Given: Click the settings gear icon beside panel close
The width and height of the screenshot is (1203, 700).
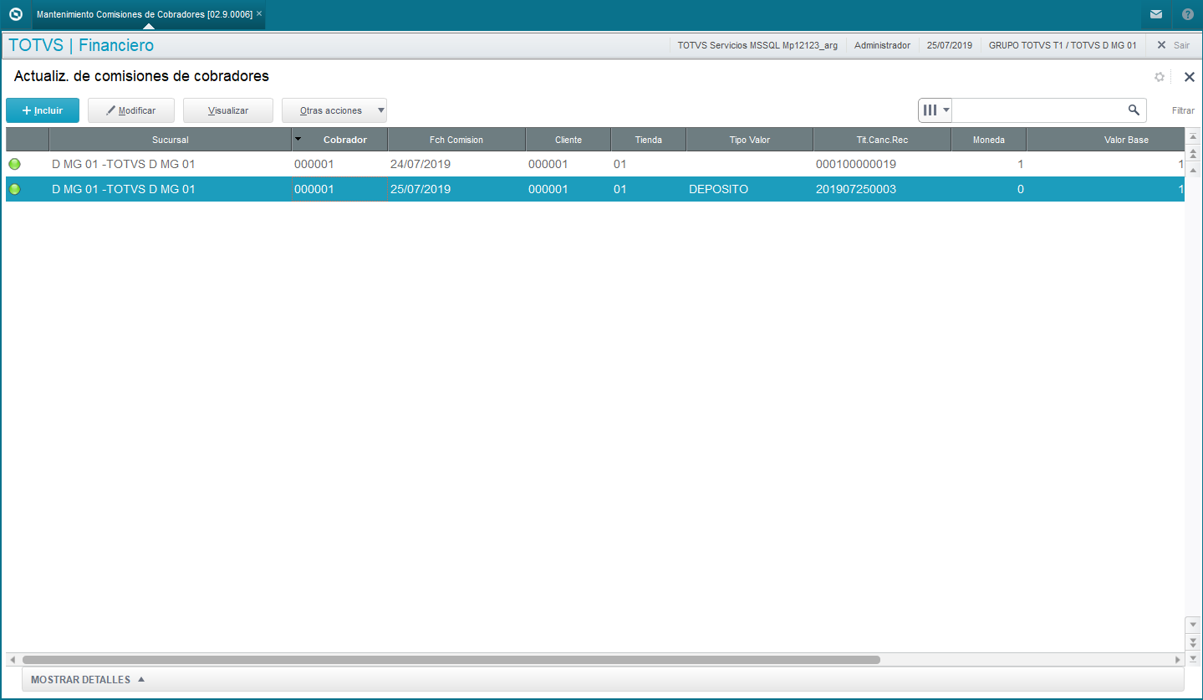Looking at the screenshot, I should (1160, 77).
